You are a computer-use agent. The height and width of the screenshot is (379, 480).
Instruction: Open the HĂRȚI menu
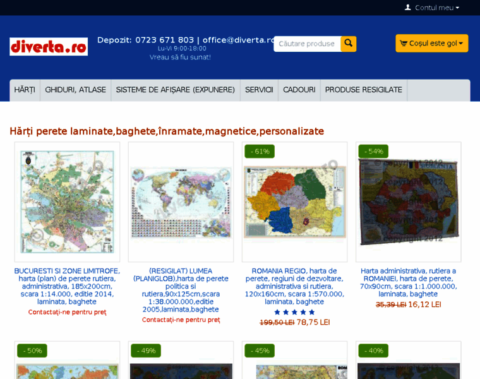[25, 90]
